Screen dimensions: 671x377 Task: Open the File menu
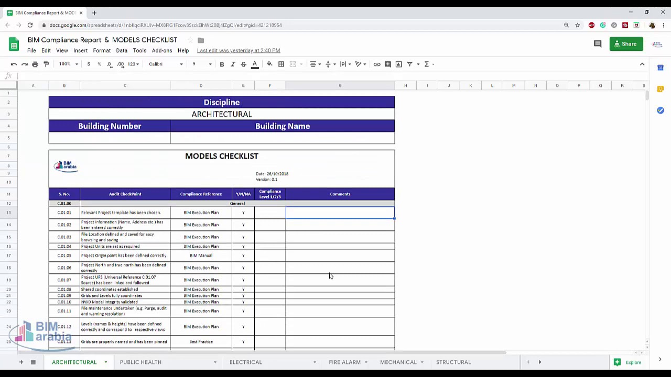[31, 50]
